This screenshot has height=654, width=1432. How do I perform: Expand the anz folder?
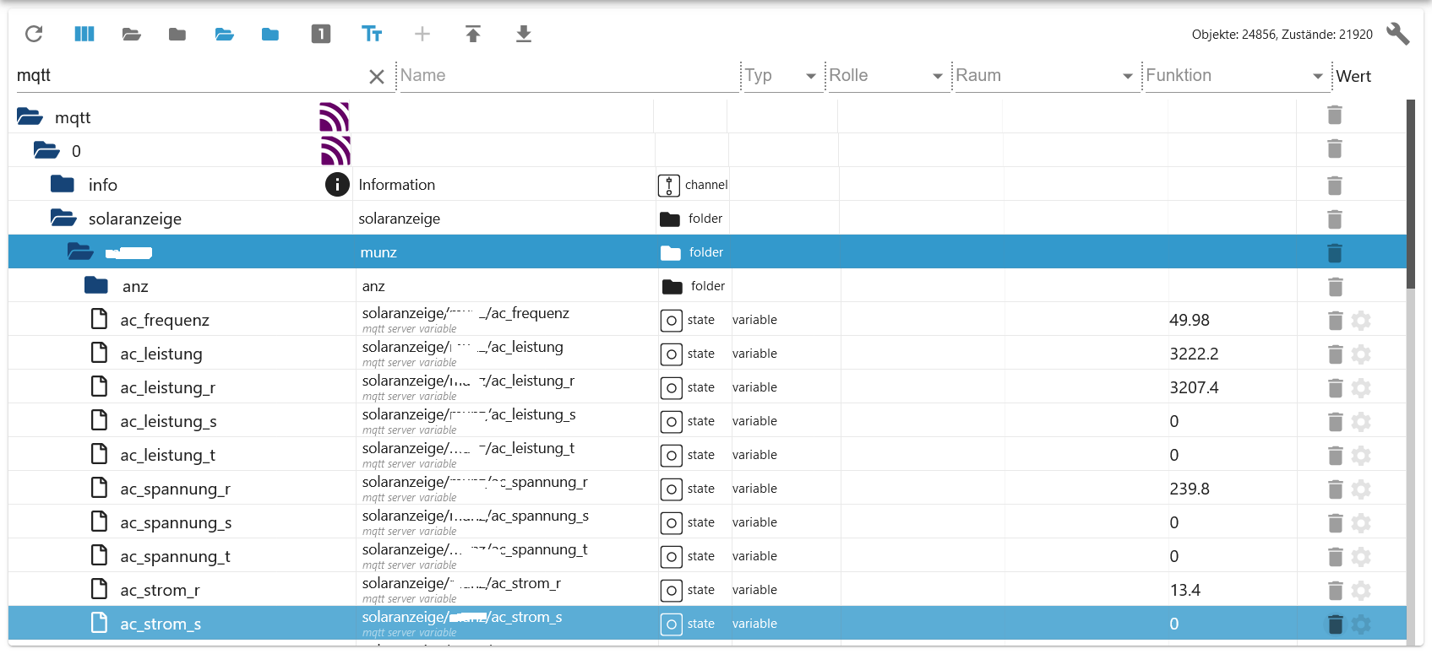(x=96, y=285)
